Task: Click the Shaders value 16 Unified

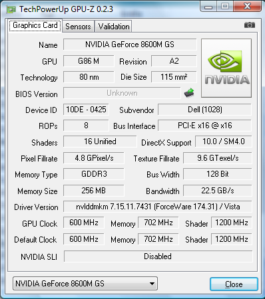Action: (100, 142)
